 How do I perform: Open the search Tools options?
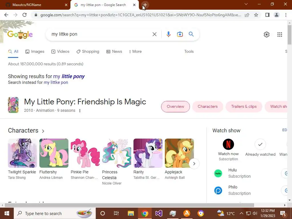(x=189, y=52)
